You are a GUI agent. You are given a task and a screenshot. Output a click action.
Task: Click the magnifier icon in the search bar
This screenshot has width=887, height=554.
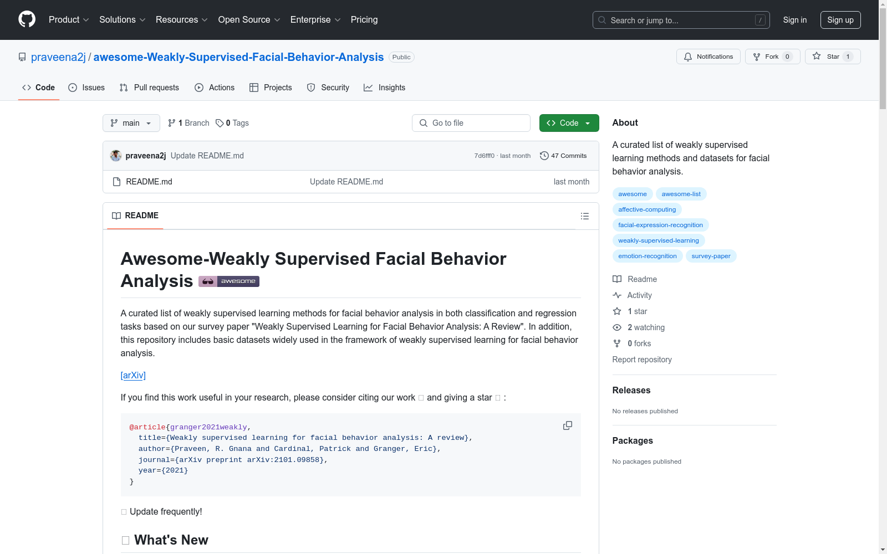[x=602, y=20]
